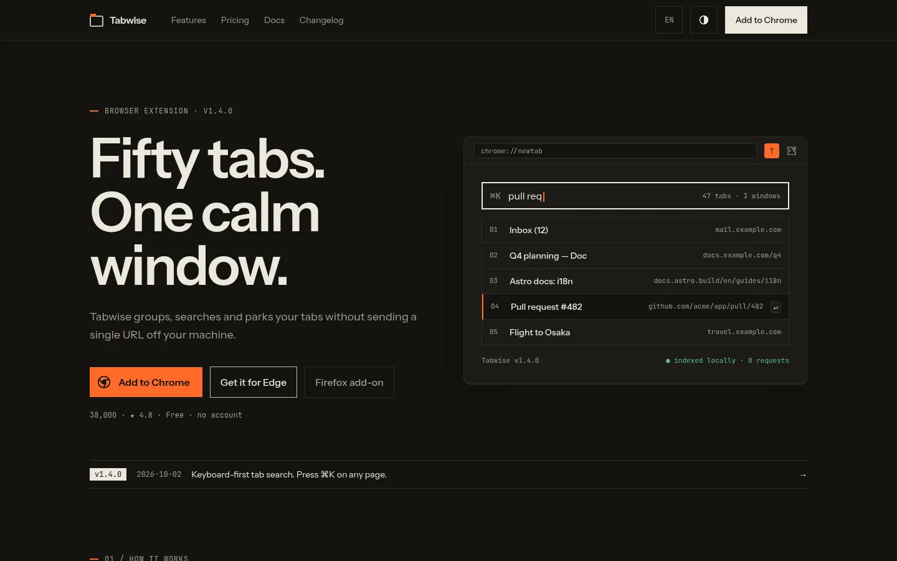897x561 pixels.
Task: Click the enter-key icon on Pull request row
Action: point(776,307)
